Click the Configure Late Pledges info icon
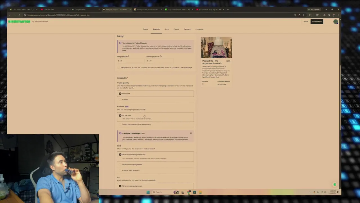Image resolution: width=360 pixels, height=203 pixels. click(x=120, y=134)
